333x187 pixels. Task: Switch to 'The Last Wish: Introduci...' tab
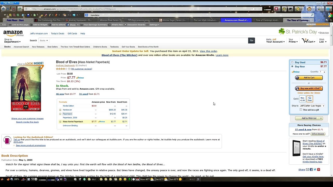click(x=204, y=20)
